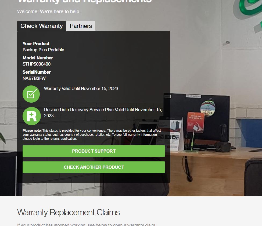262x226 pixels.
Task: Click the Warranty Replacement Claims heading
Action: pyautogui.click(x=68, y=213)
